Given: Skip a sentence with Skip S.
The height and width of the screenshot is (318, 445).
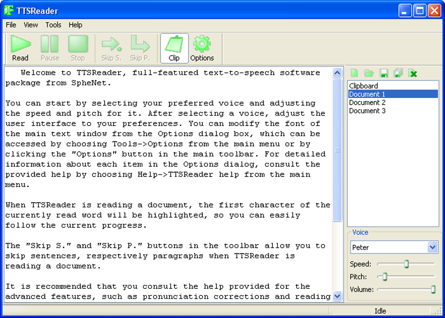Looking at the screenshot, I should pyautogui.click(x=112, y=48).
